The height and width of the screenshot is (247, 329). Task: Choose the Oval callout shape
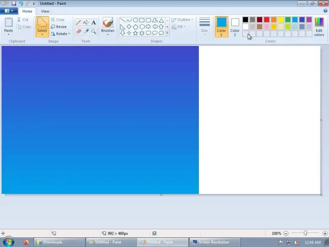point(155,33)
